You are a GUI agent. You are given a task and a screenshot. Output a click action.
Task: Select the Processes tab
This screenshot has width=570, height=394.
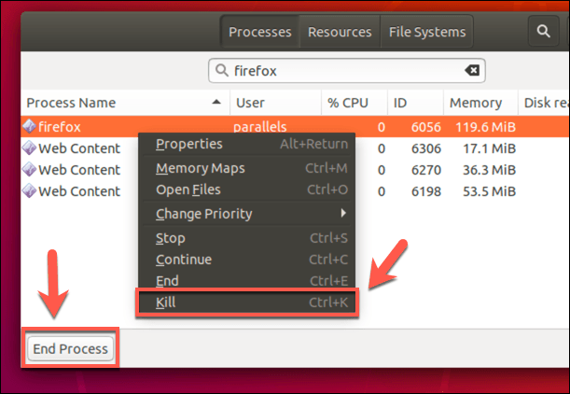pos(260,32)
